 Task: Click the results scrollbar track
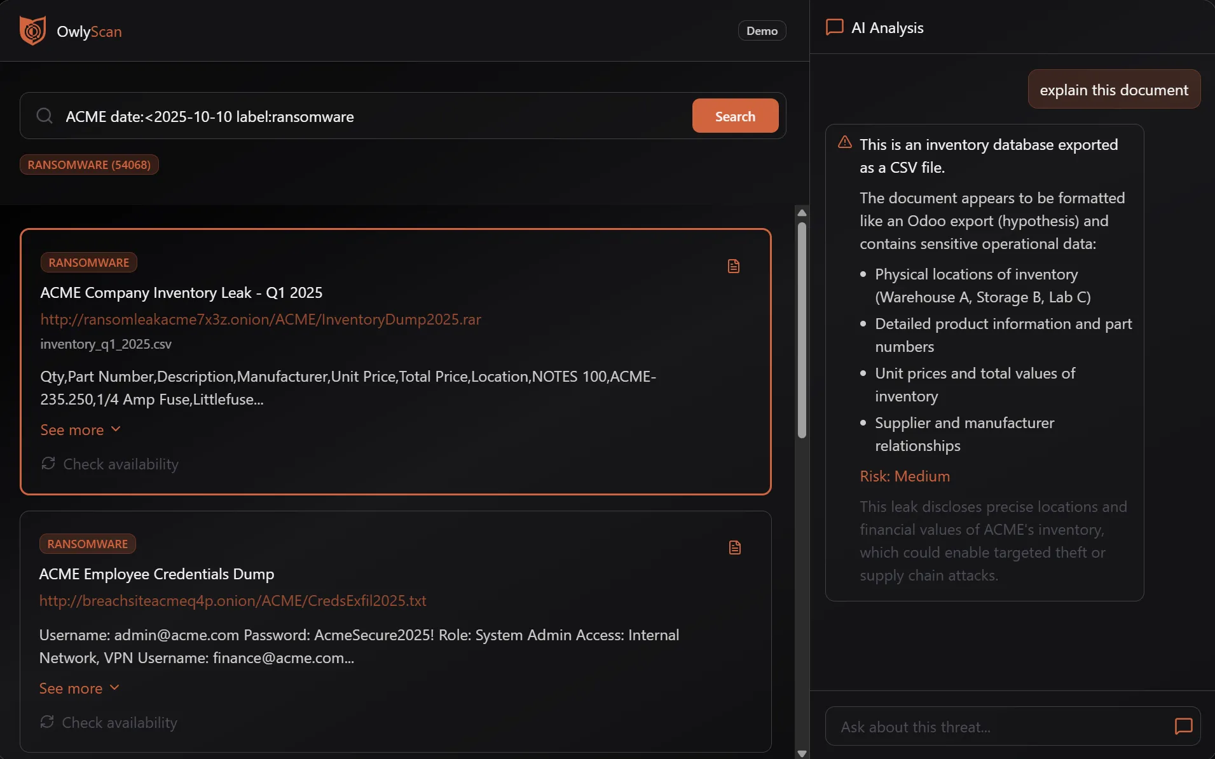click(802, 572)
